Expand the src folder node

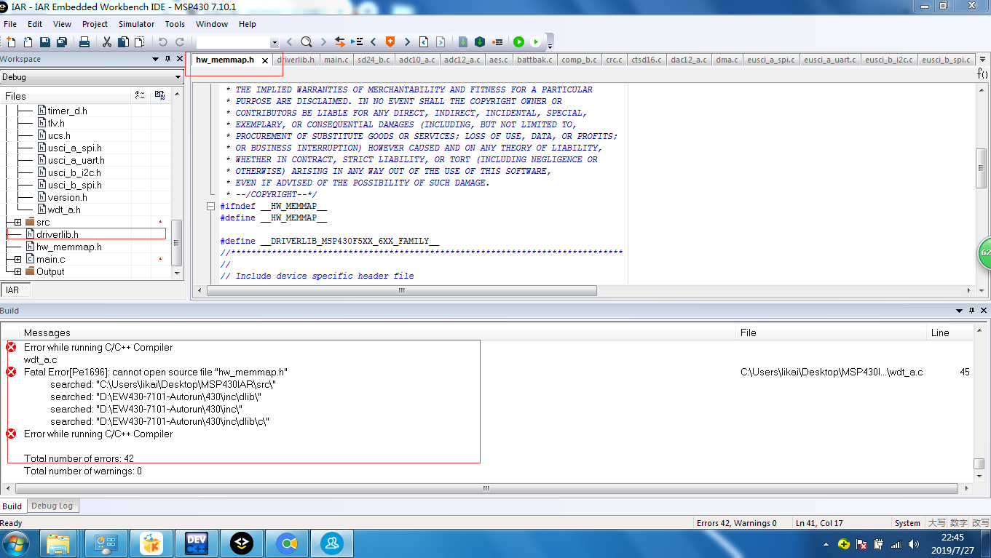17,222
